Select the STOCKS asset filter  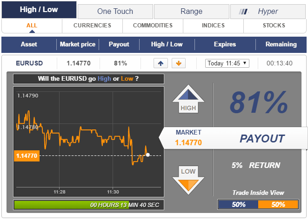(x=274, y=26)
